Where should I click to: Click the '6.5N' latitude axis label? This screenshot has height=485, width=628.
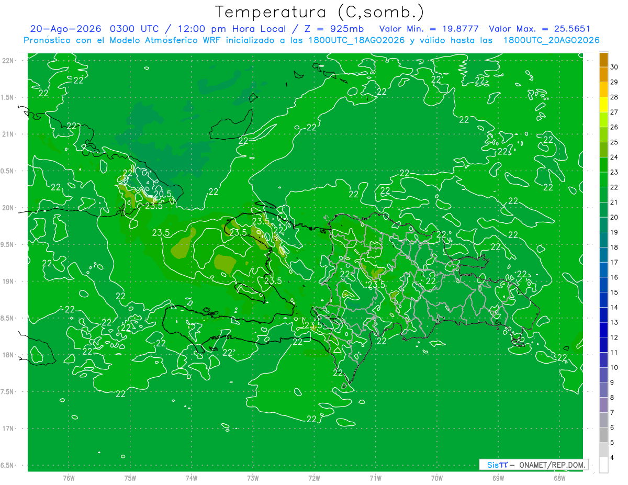[x=7, y=466]
